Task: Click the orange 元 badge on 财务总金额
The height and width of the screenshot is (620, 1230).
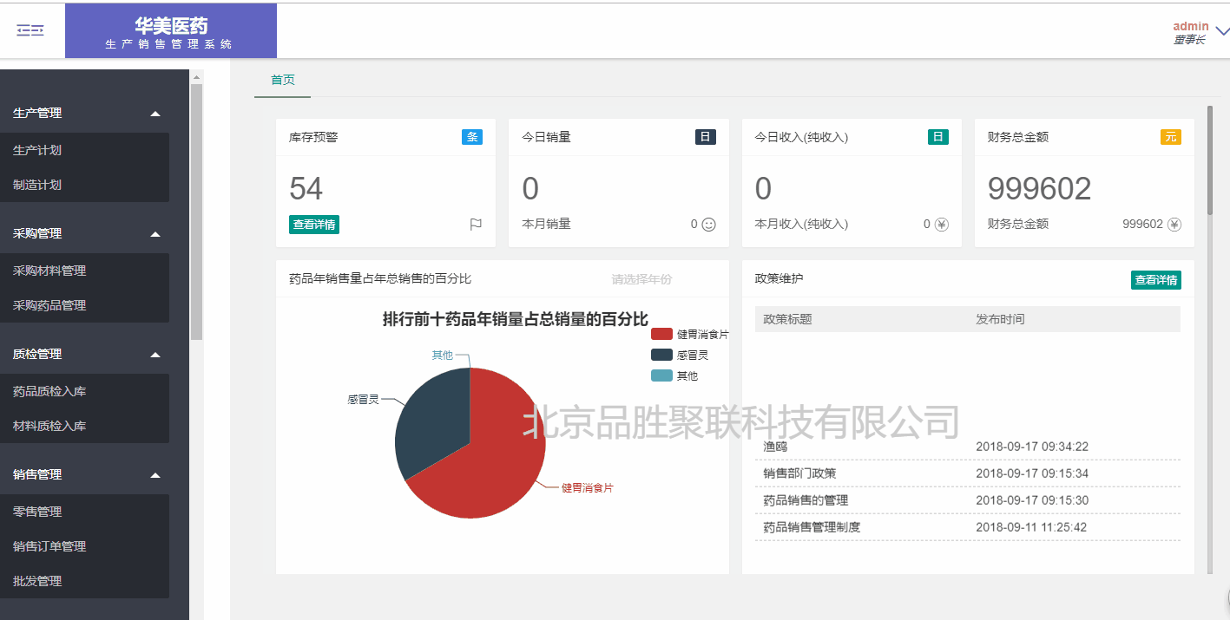Action: click(x=1170, y=137)
